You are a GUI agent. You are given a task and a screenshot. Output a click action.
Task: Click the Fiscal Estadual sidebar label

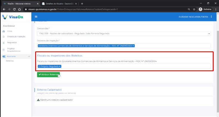point(9,26)
